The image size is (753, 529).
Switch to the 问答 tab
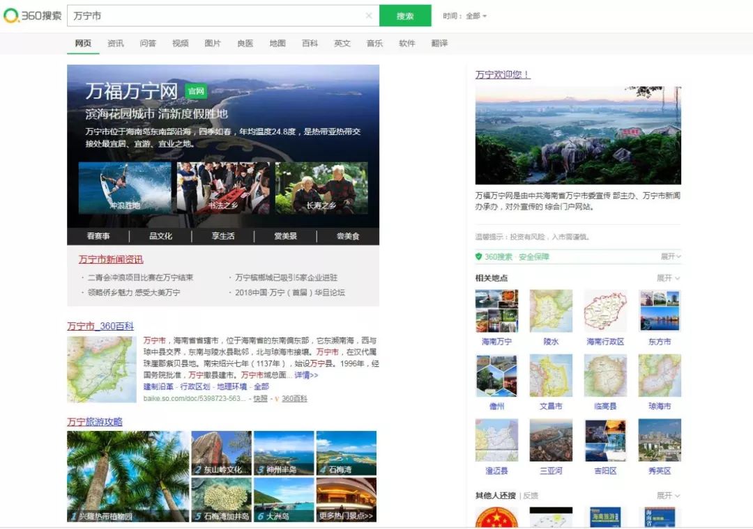(x=148, y=43)
